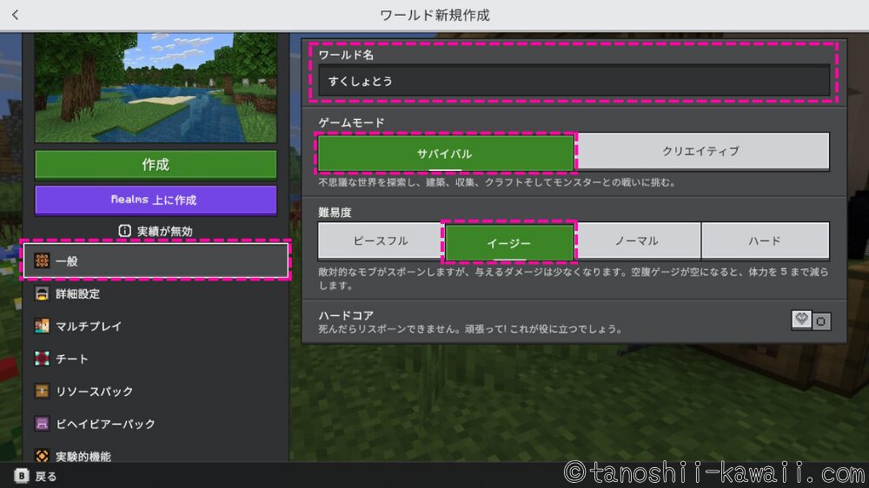Set difficulty to ノーマル
Screen dimensions: 869x488
click(637, 241)
